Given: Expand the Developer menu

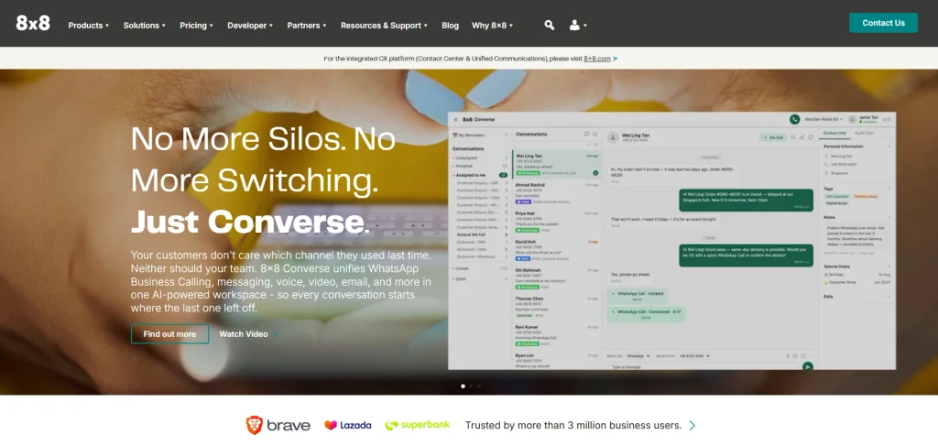Looking at the screenshot, I should coord(250,25).
